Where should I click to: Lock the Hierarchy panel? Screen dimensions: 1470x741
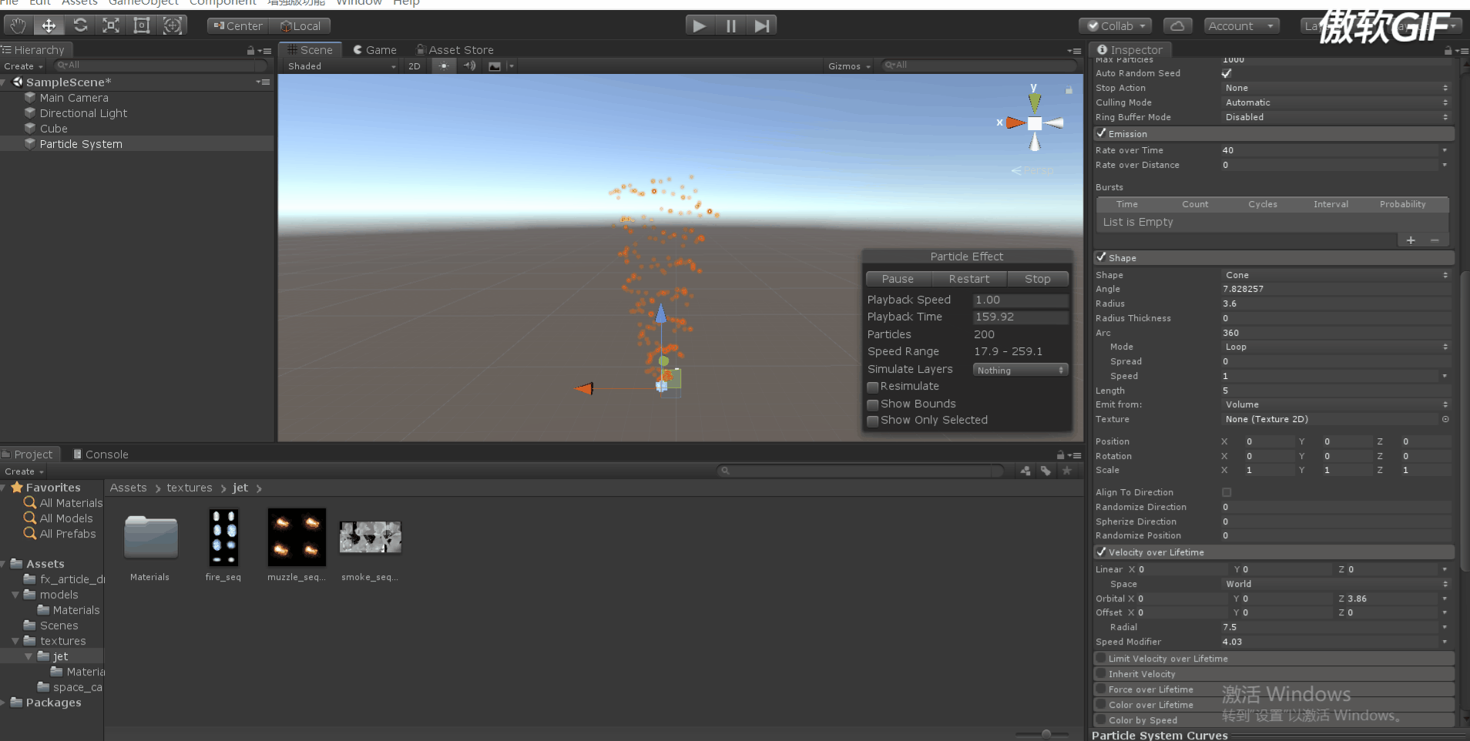click(250, 50)
